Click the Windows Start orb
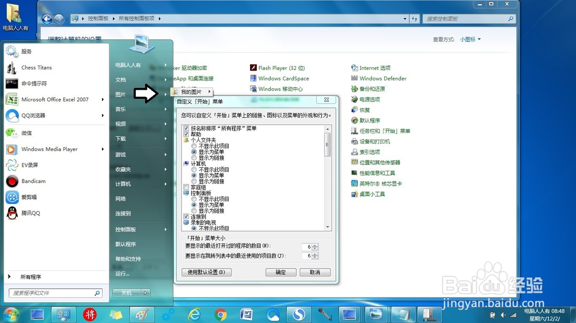 pos(12,314)
